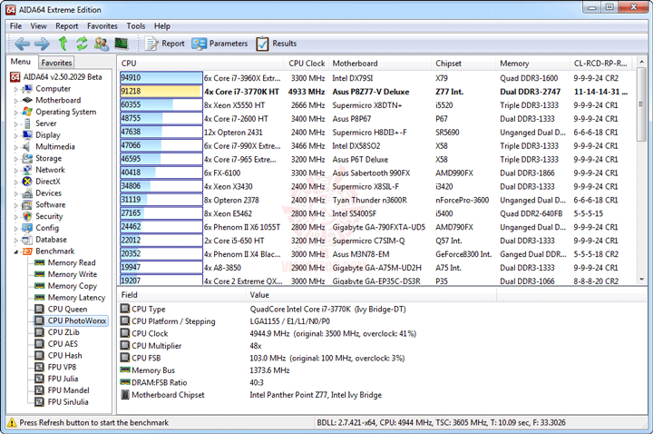Show benchmark Results

[276, 44]
